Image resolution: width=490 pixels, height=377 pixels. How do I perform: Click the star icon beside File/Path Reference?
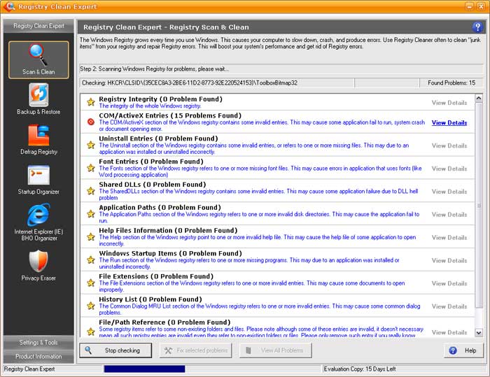(x=91, y=332)
